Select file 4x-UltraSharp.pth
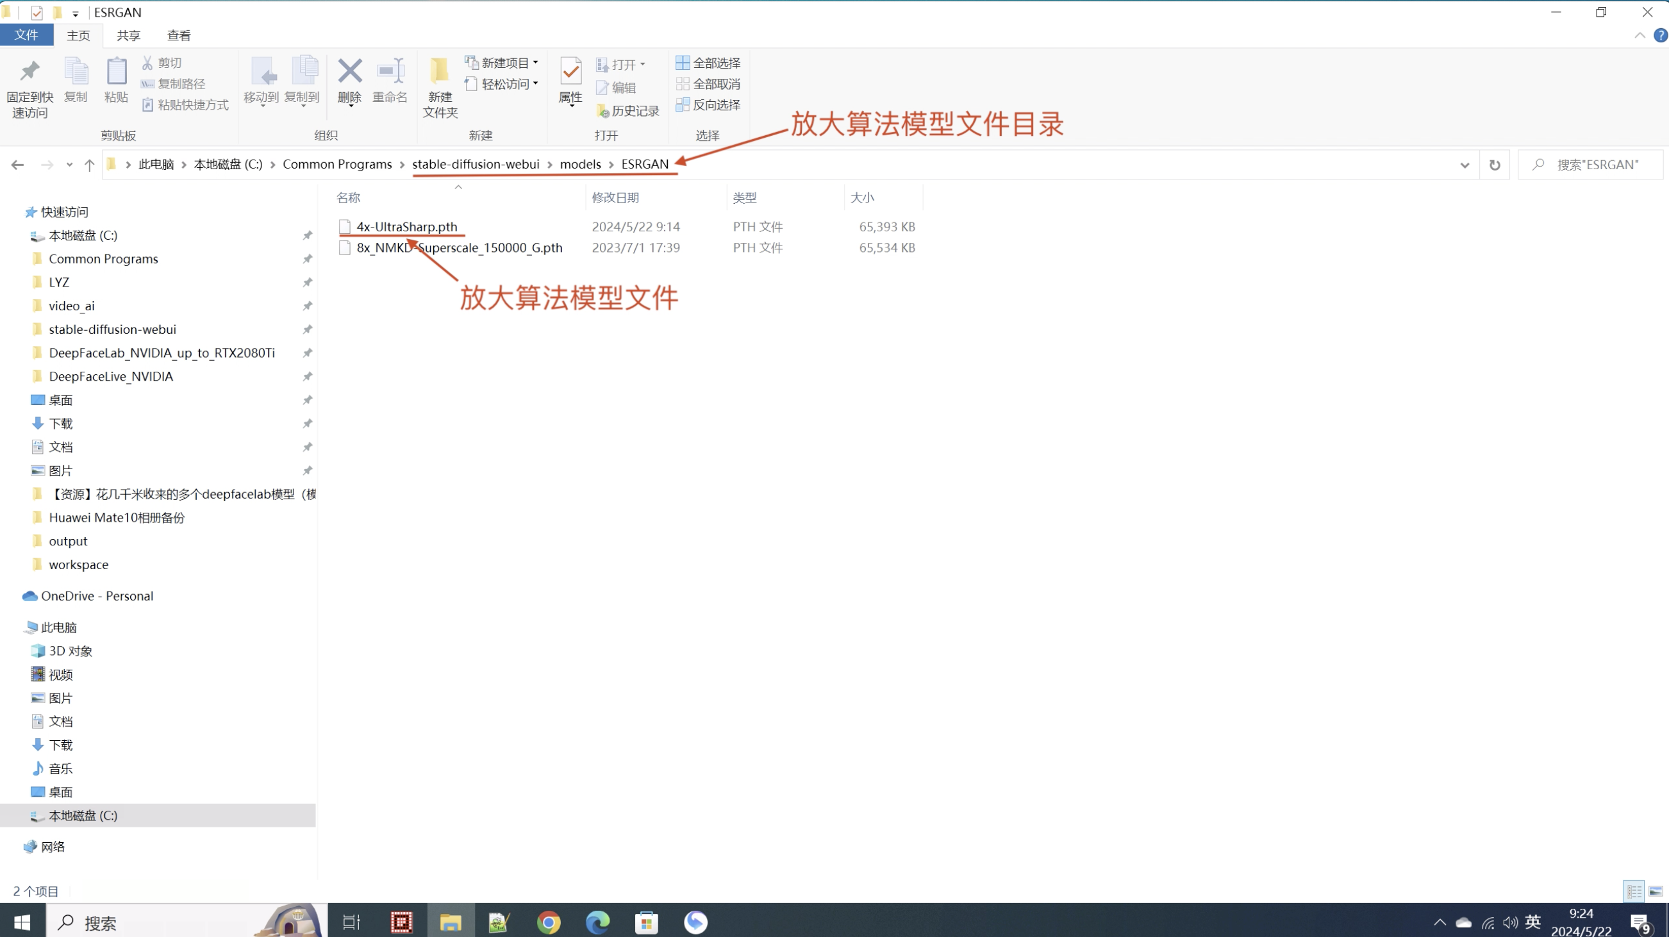 pos(407,227)
